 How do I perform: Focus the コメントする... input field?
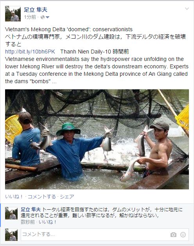[105, 235]
